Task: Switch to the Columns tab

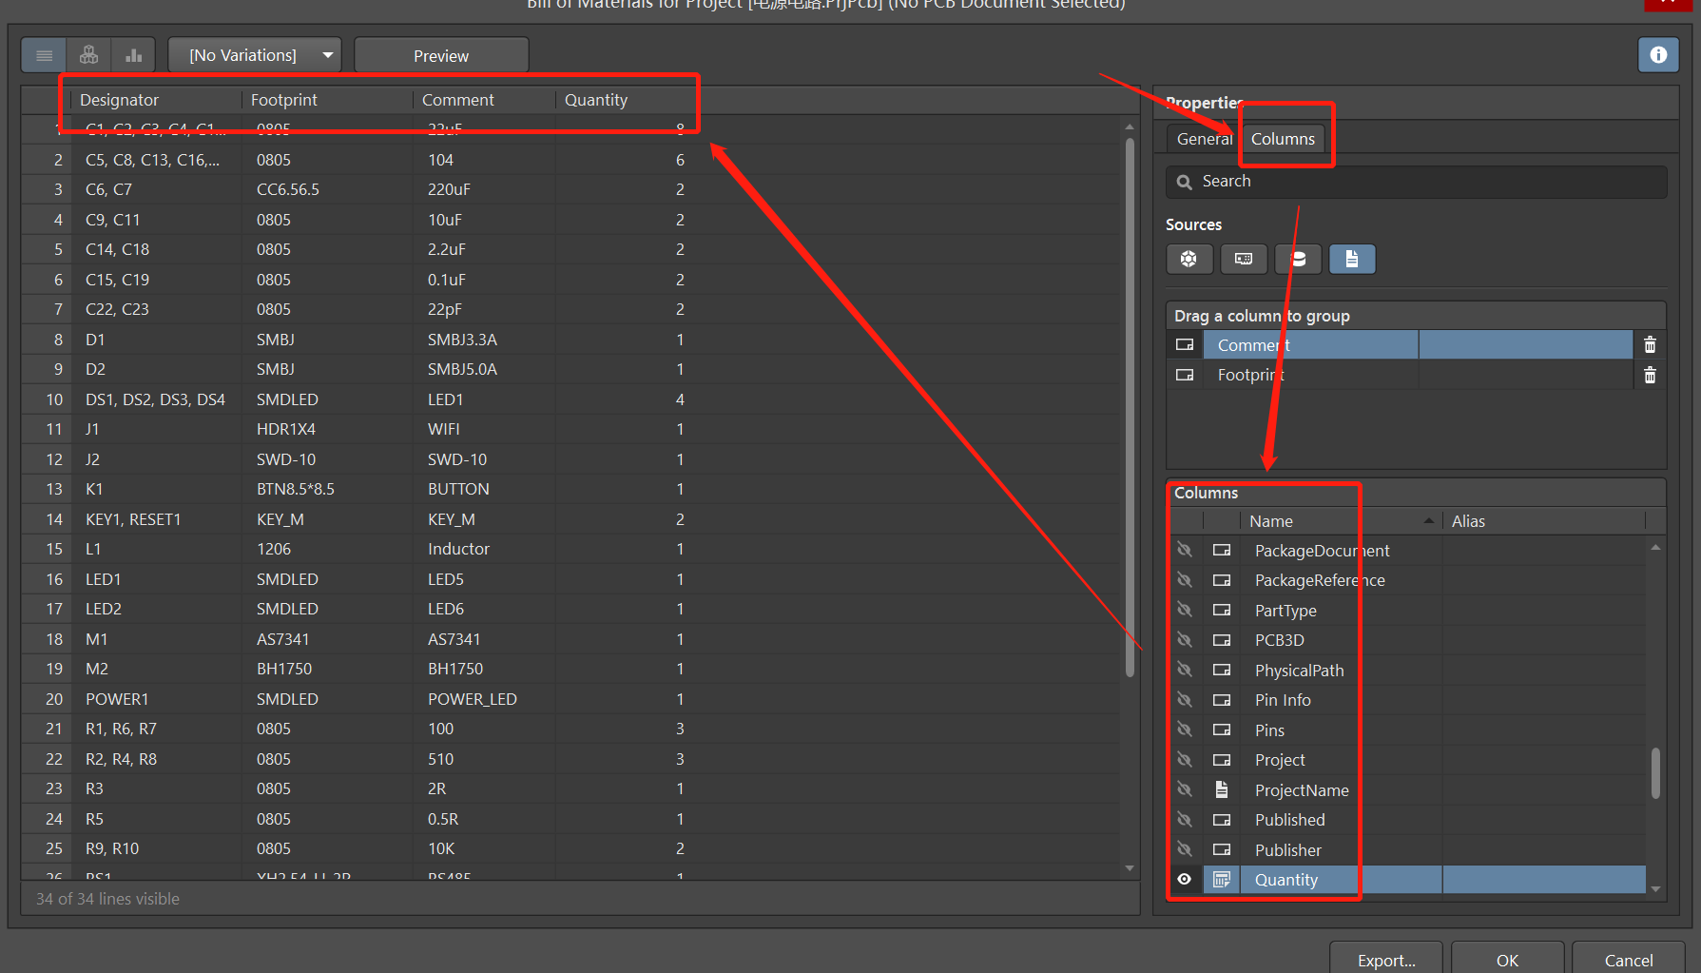Action: pyautogui.click(x=1283, y=139)
